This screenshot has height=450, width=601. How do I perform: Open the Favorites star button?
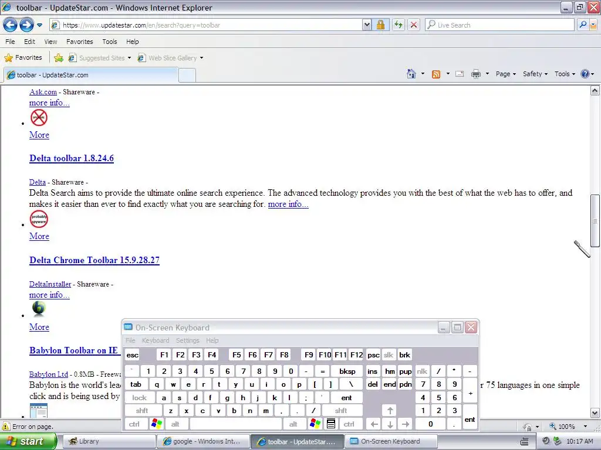click(x=23, y=58)
